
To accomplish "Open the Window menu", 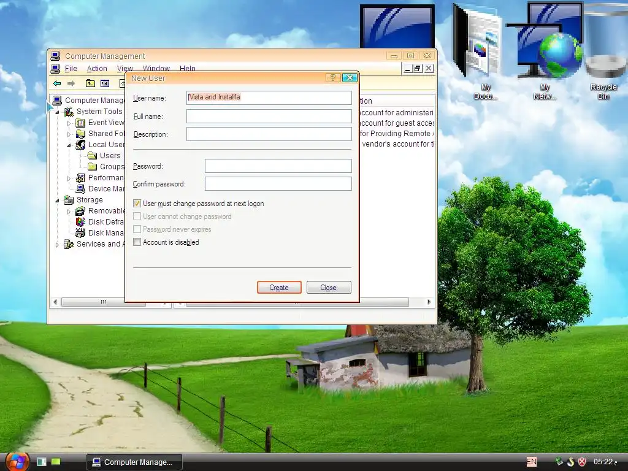I will click(156, 69).
